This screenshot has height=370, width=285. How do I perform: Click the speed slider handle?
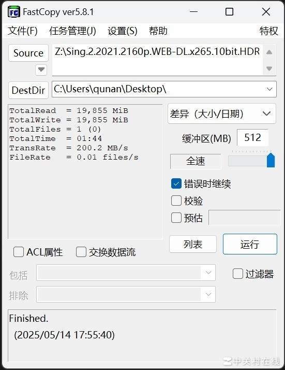click(271, 160)
